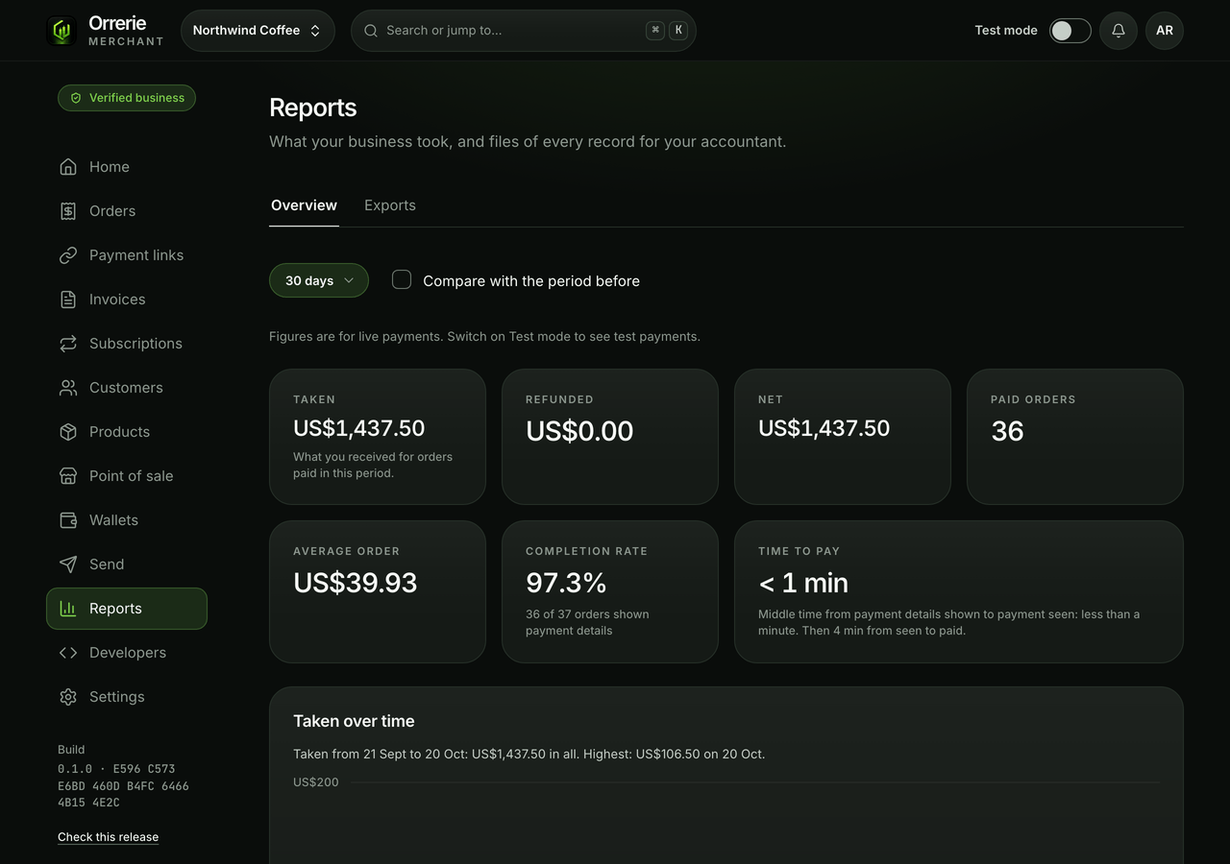Go to Wallets in the sidebar

[127, 520]
